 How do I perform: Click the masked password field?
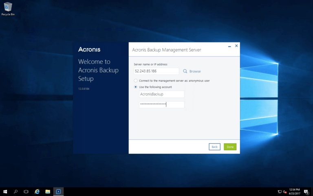pyautogui.click(x=162, y=105)
